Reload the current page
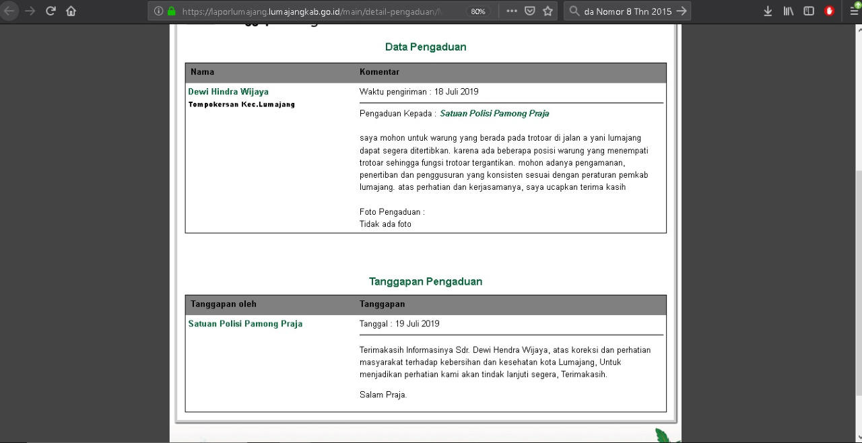Screen dimensions: 862x443 tap(51, 11)
